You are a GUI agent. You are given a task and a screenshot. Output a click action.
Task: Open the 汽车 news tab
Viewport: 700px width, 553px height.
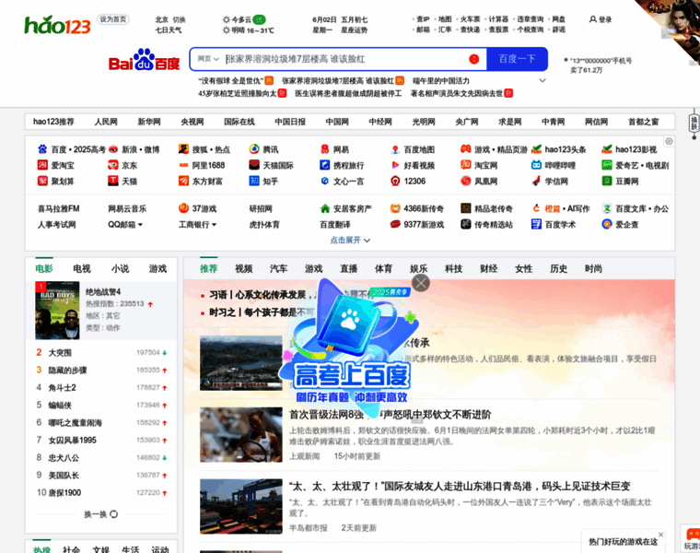pos(278,268)
